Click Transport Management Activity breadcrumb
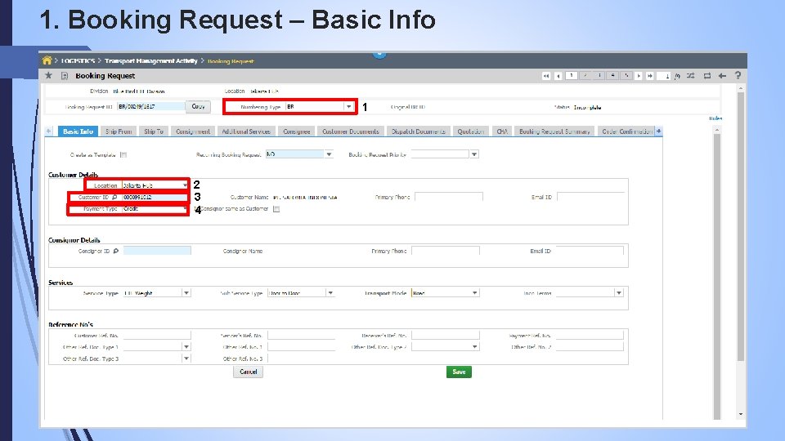The image size is (785, 441). click(150, 60)
